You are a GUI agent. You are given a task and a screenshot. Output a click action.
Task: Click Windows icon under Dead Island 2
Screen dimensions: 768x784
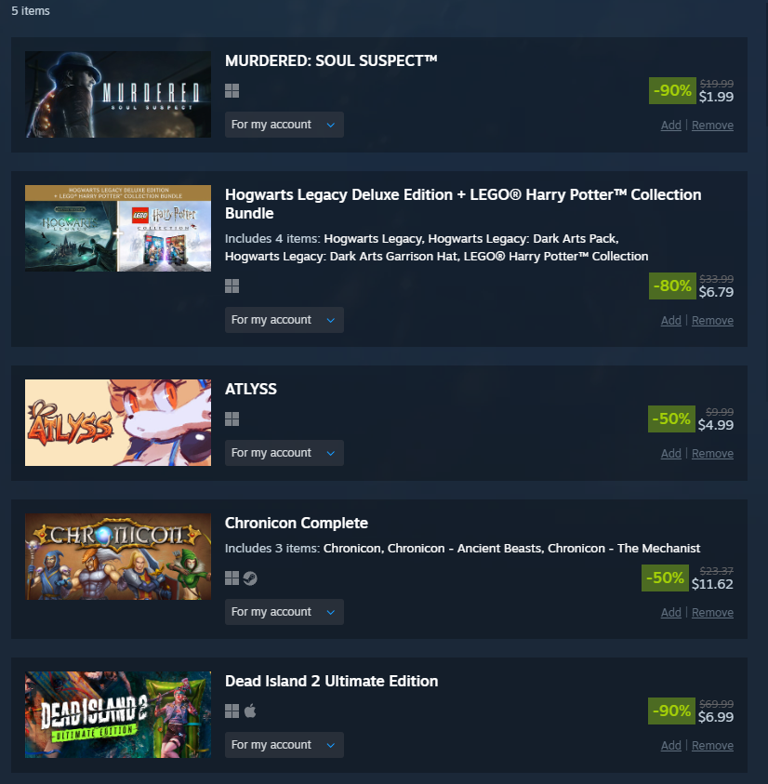tap(232, 711)
